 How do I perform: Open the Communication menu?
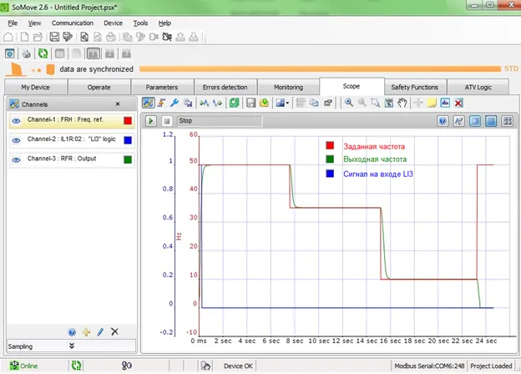tap(73, 23)
